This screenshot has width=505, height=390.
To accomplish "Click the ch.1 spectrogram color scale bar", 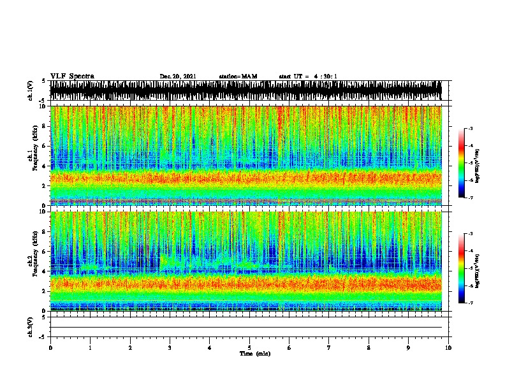I will (462, 163).
